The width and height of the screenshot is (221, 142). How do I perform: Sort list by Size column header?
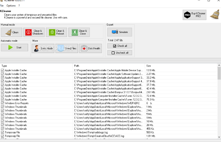[x=181, y=66]
